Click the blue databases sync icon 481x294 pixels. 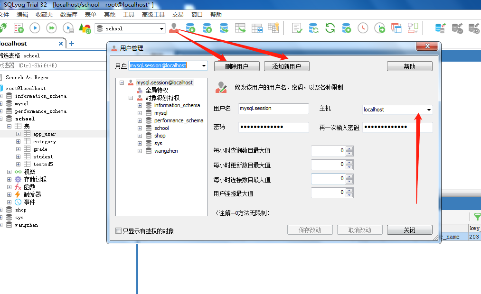coord(441,28)
